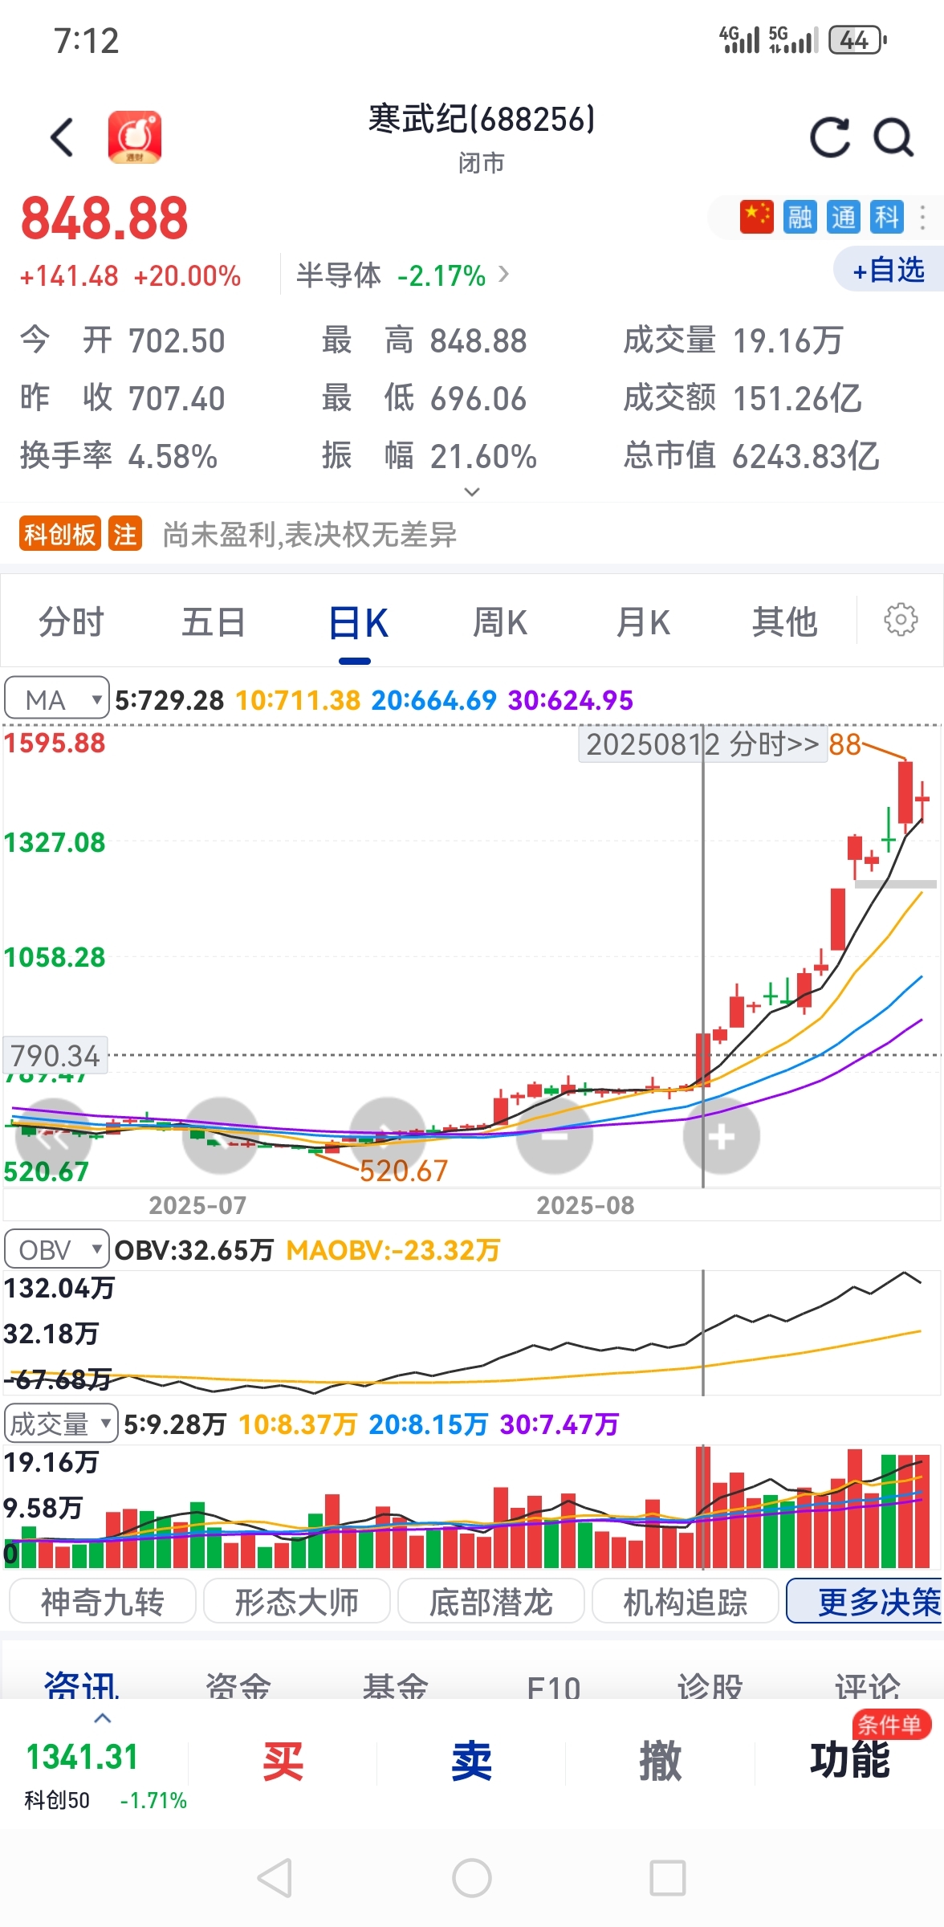The width and height of the screenshot is (944, 1927).
Task: Open chart settings gear icon
Action: pyautogui.click(x=901, y=620)
